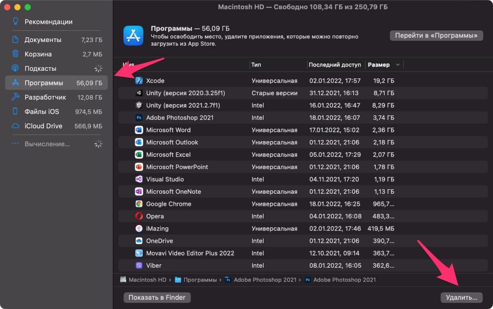
Task: Click the Вычисление… sidebar entry
Action: point(47,144)
